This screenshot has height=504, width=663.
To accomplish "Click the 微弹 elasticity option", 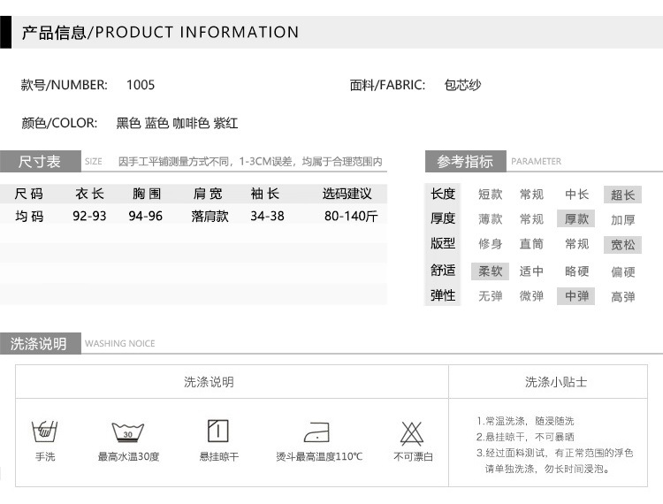I will click(x=531, y=296).
